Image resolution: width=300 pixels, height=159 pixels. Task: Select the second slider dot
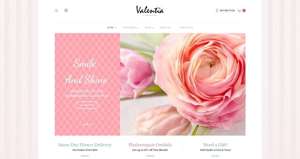87,124
